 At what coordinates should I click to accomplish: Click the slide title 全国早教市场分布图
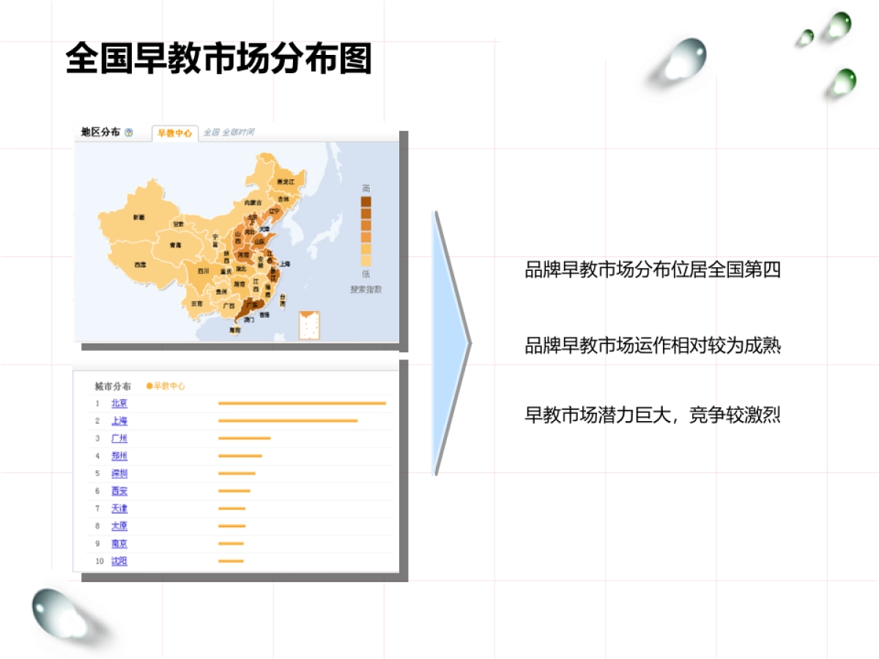tap(220, 56)
